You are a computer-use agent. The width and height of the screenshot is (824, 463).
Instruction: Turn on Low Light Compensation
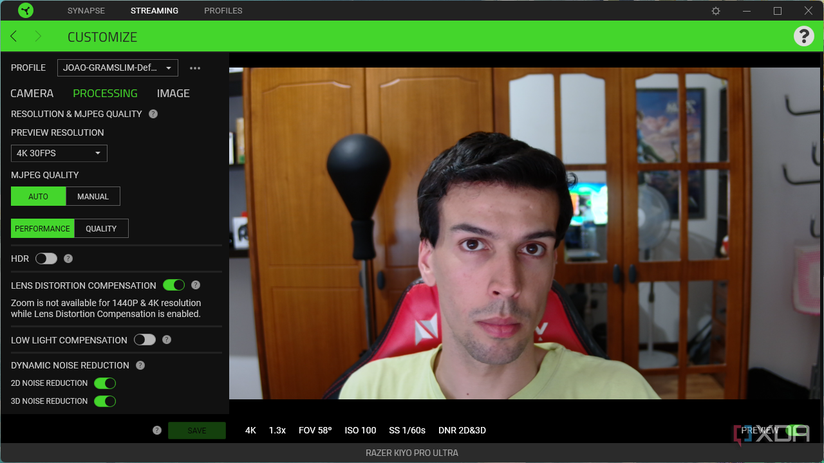point(145,340)
